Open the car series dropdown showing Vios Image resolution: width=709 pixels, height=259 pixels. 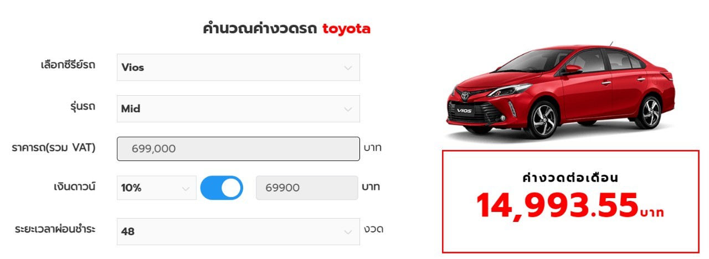(238, 68)
